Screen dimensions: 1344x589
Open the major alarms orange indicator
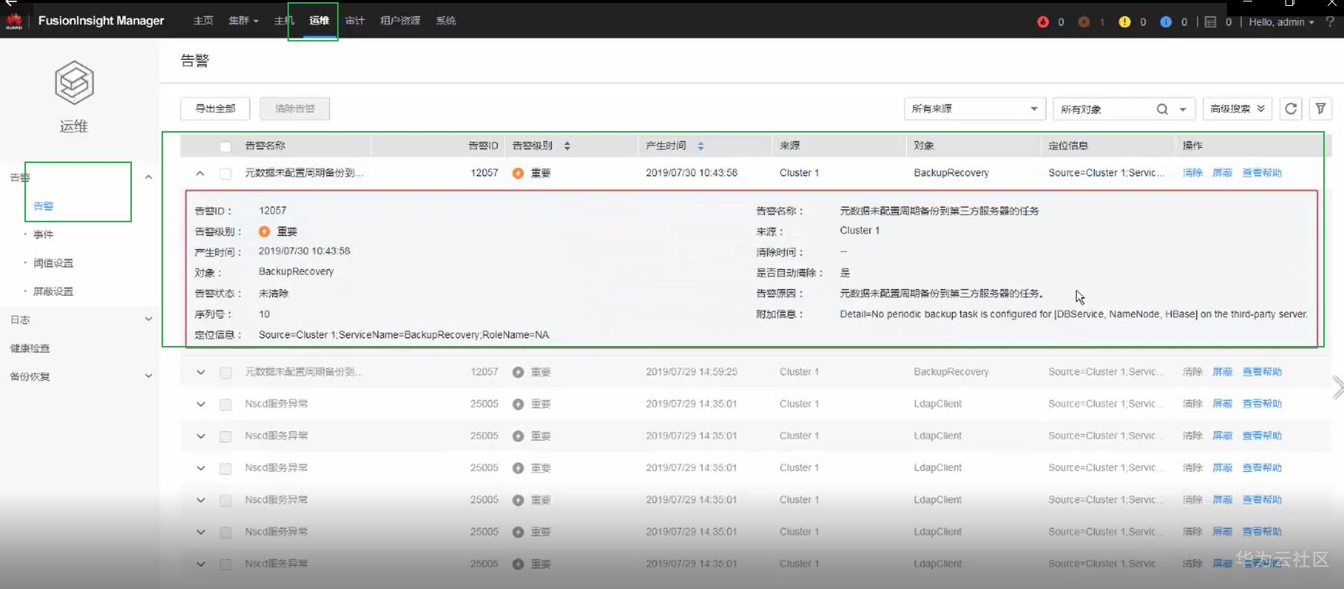1084,21
